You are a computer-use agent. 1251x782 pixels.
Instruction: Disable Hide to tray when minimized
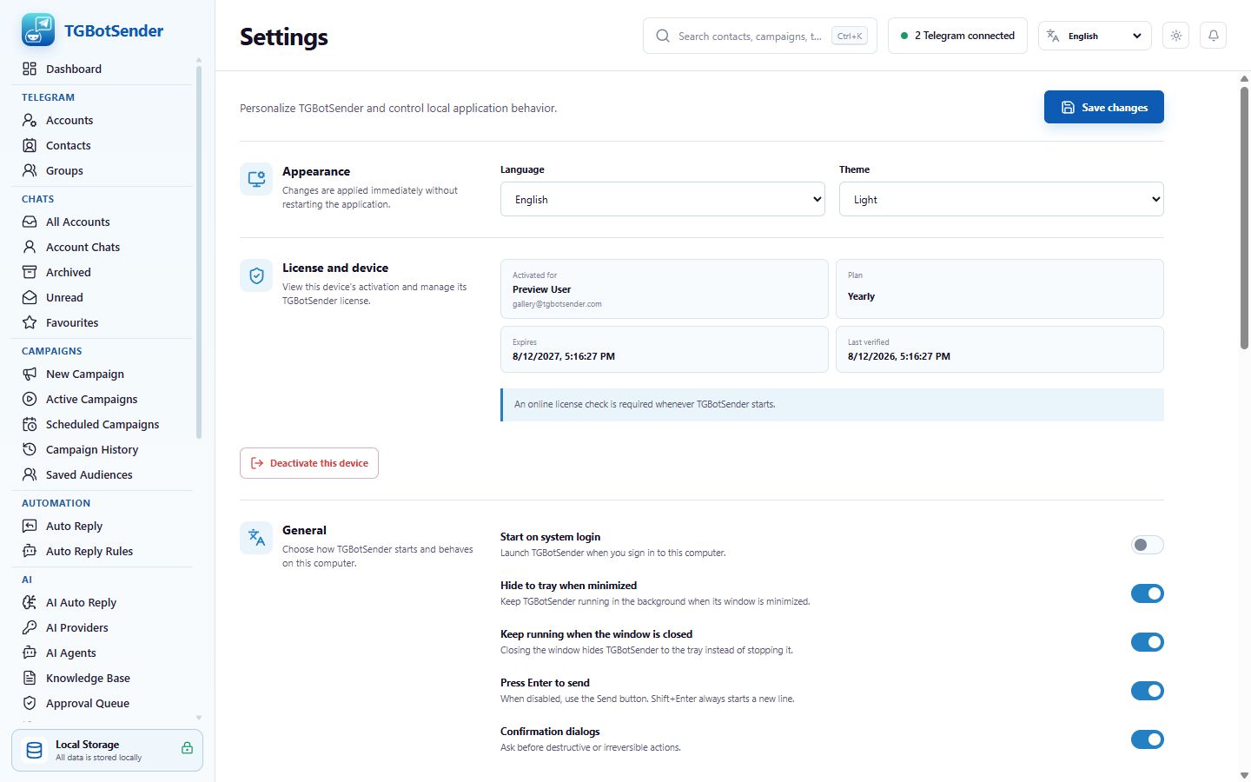pyautogui.click(x=1148, y=593)
